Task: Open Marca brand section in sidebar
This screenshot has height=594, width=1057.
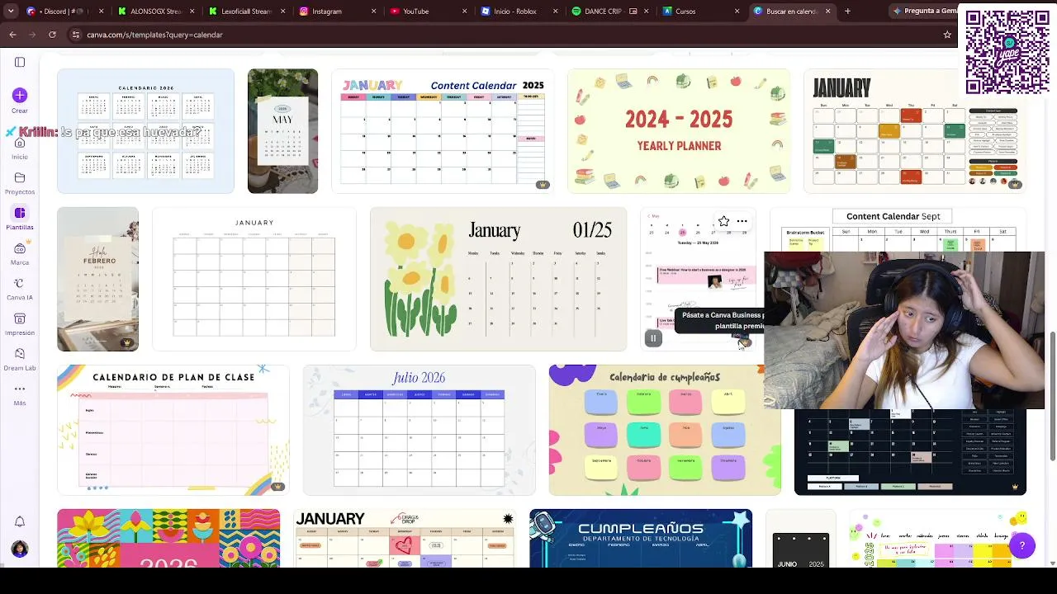Action: point(20,253)
